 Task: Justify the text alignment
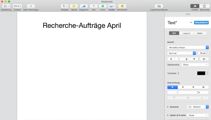(x=203, y=87)
